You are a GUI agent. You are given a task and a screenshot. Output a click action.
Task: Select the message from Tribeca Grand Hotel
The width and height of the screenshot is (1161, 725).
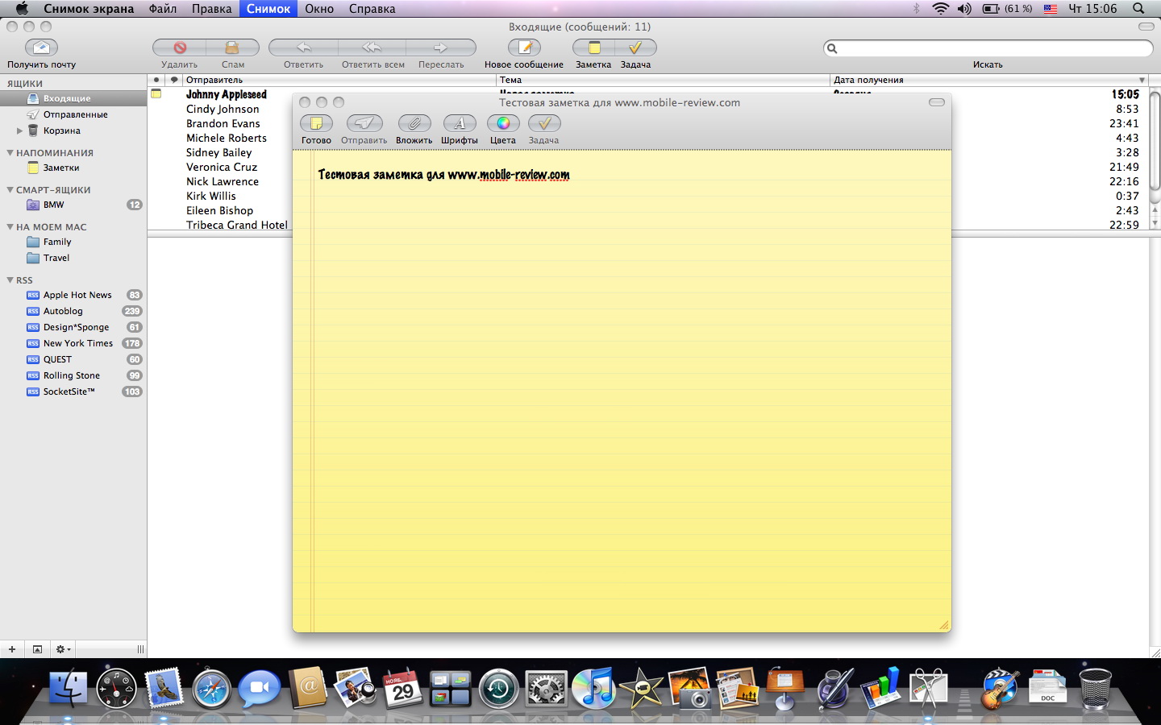(237, 225)
